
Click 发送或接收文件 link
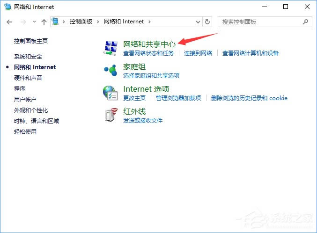tap(143, 120)
